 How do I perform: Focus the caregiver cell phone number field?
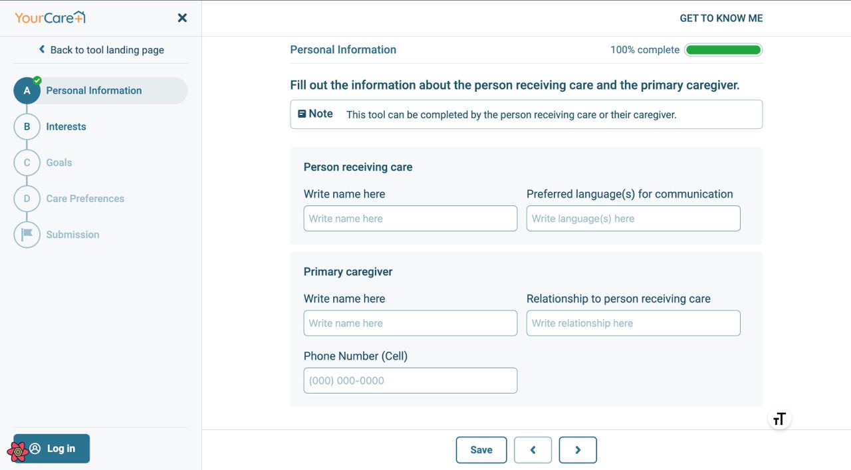(410, 380)
